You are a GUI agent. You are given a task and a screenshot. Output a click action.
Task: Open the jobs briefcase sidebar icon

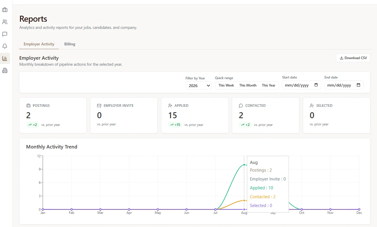tap(5, 10)
